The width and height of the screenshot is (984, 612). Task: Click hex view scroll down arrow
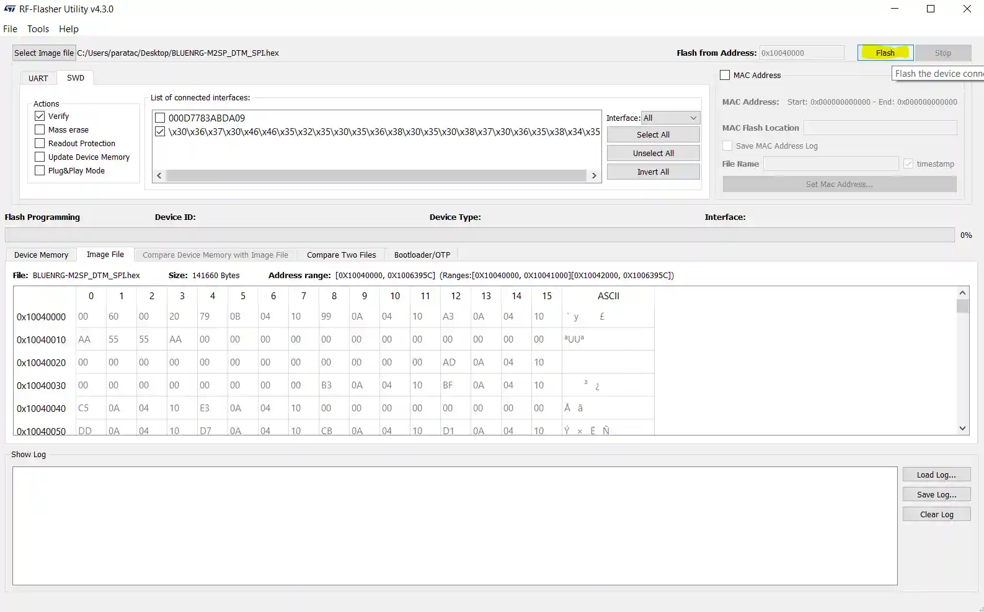[962, 428]
